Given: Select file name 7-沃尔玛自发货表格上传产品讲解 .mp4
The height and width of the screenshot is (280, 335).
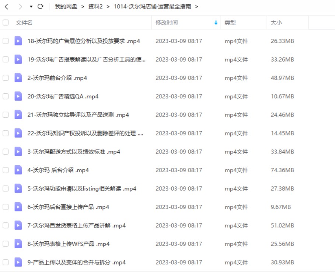Looking at the screenshot, I should (x=77, y=225).
